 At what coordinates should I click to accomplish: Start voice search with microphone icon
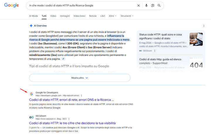[146, 6]
